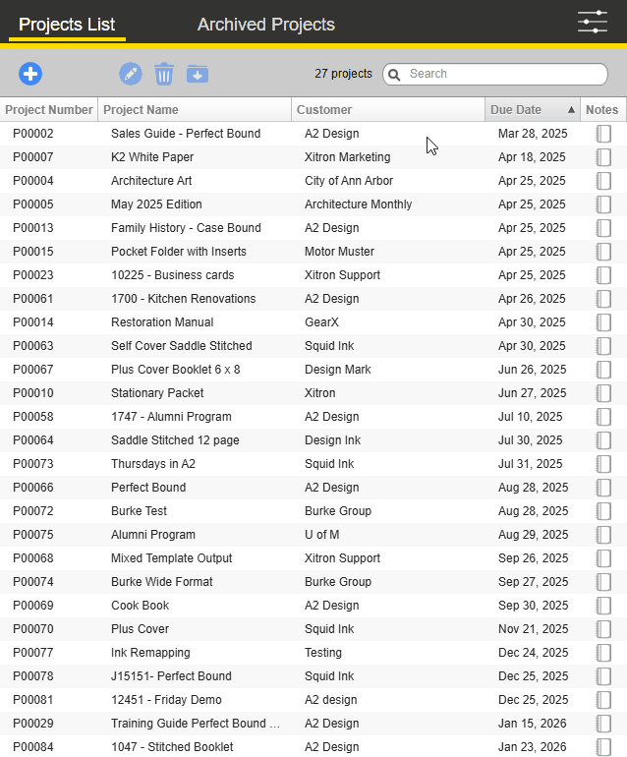The image size is (627, 757).
Task: Open notes for K2 White Paper
Action: 603,157
